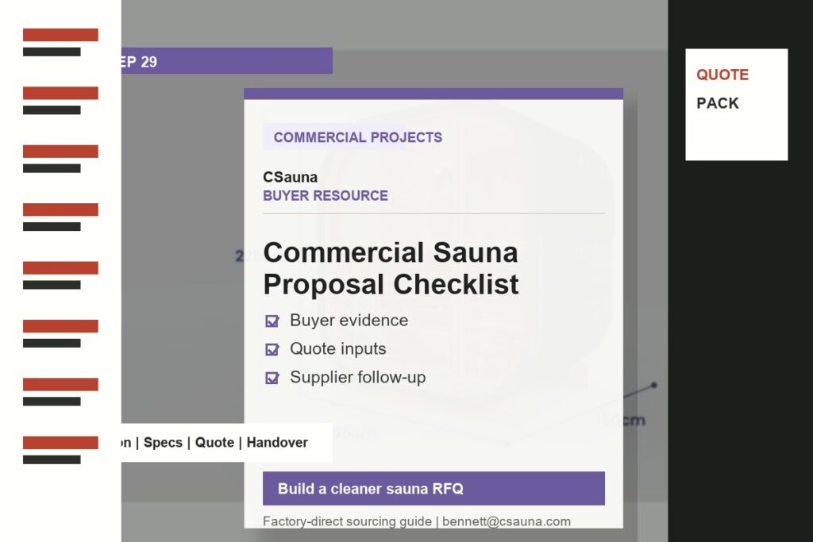This screenshot has height=542, width=813.
Task: Click the 'BUYER RESOURCE' label
Action: (325, 196)
